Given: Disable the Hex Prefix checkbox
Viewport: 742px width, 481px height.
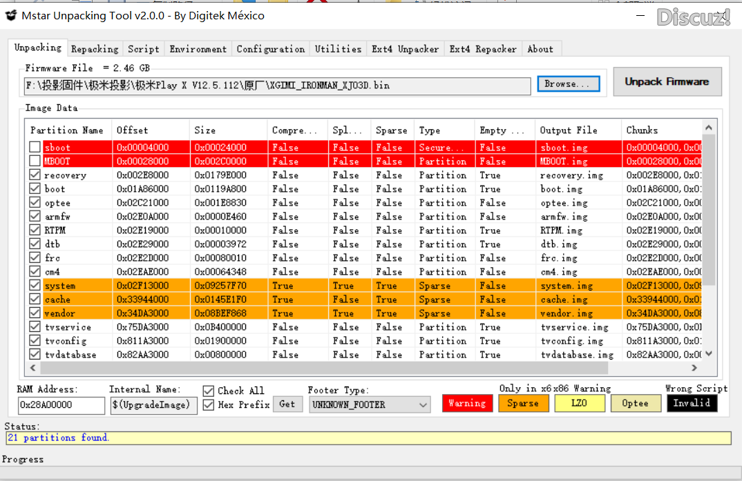Looking at the screenshot, I should coord(209,405).
